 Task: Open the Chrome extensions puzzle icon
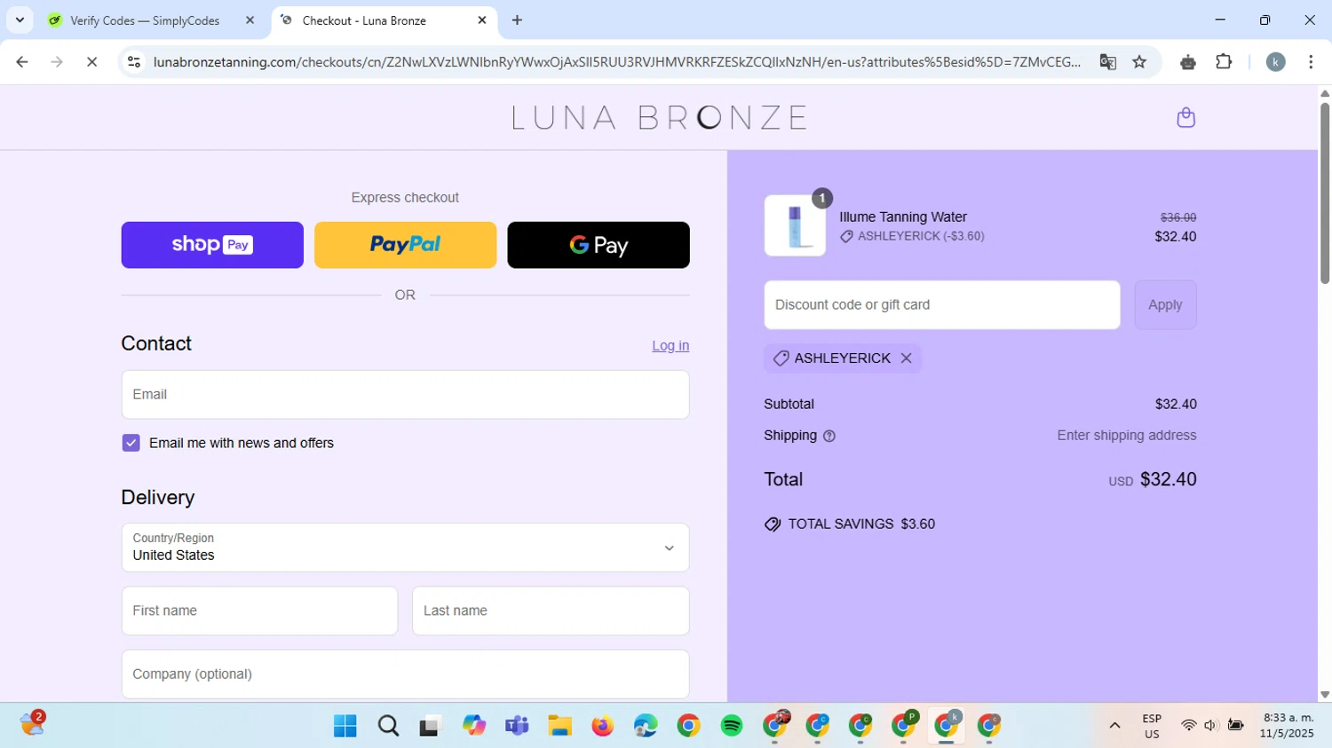(x=1224, y=62)
